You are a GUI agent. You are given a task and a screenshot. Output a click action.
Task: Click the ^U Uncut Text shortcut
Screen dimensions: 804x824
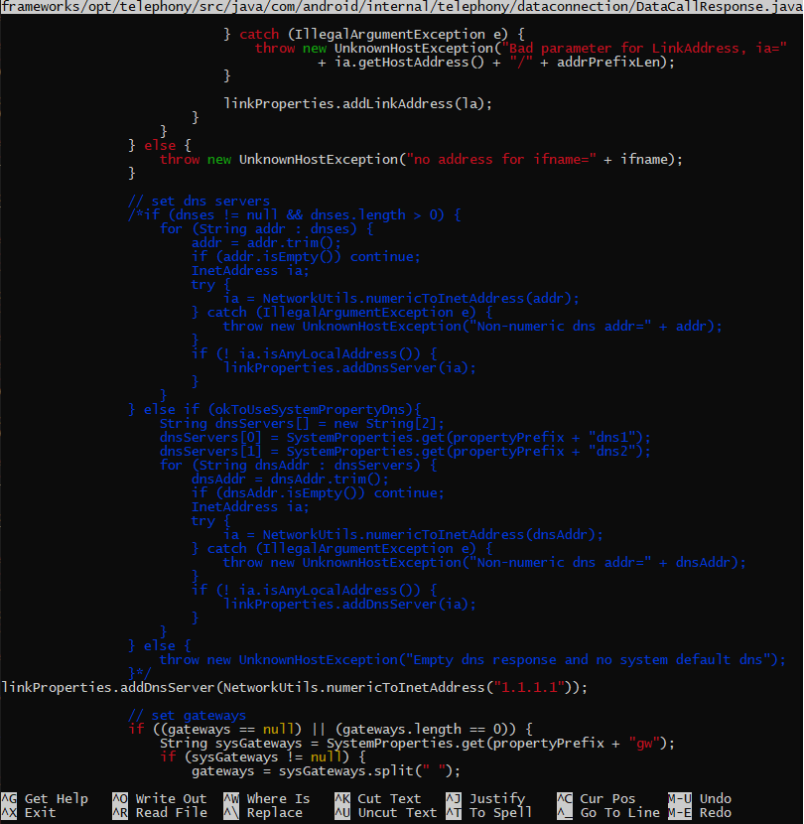click(386, 812)
